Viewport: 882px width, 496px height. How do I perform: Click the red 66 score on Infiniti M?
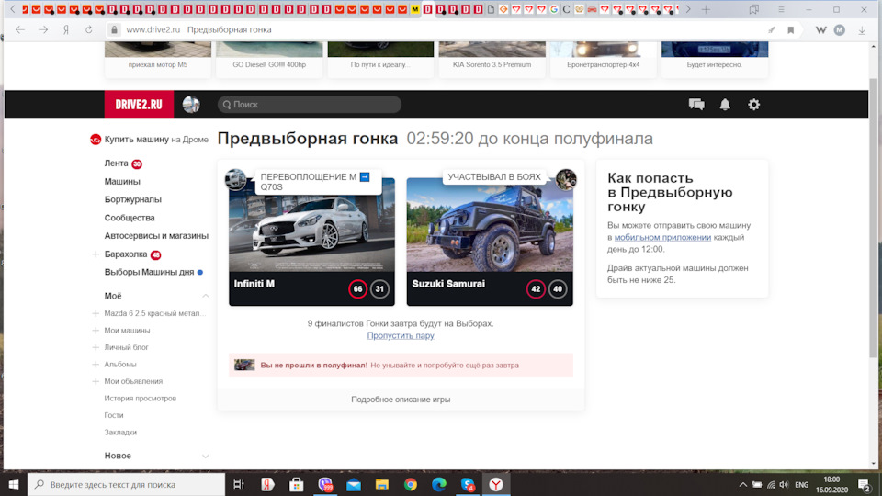(x=357, y=289)
